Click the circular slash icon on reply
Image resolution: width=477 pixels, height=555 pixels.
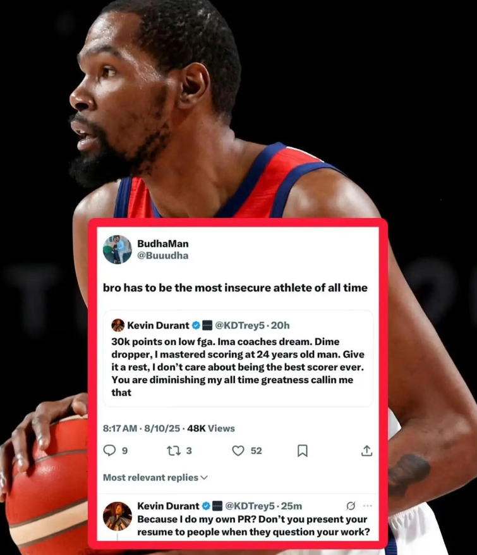point(351,506)
